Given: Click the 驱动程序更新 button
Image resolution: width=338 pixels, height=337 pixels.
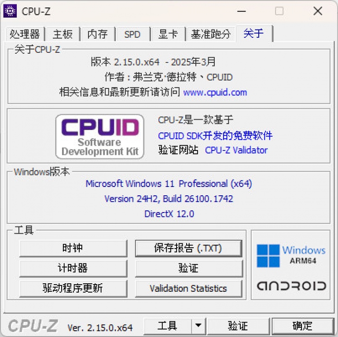Looking at the screenshot, I should tap(73, 288).
